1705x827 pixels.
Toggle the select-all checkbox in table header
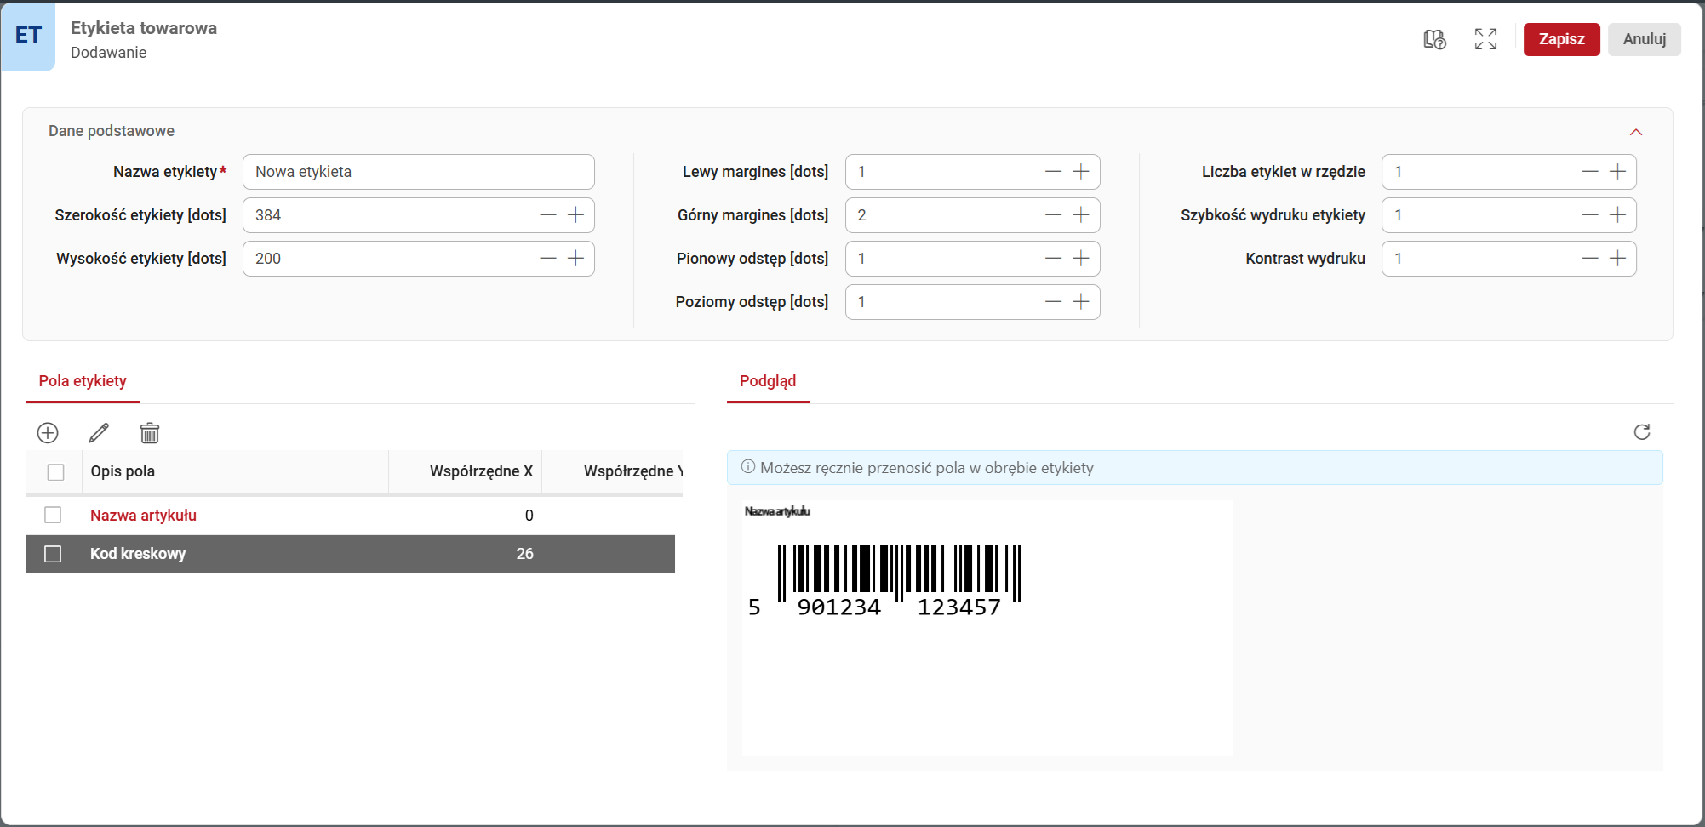coord(56,472)
